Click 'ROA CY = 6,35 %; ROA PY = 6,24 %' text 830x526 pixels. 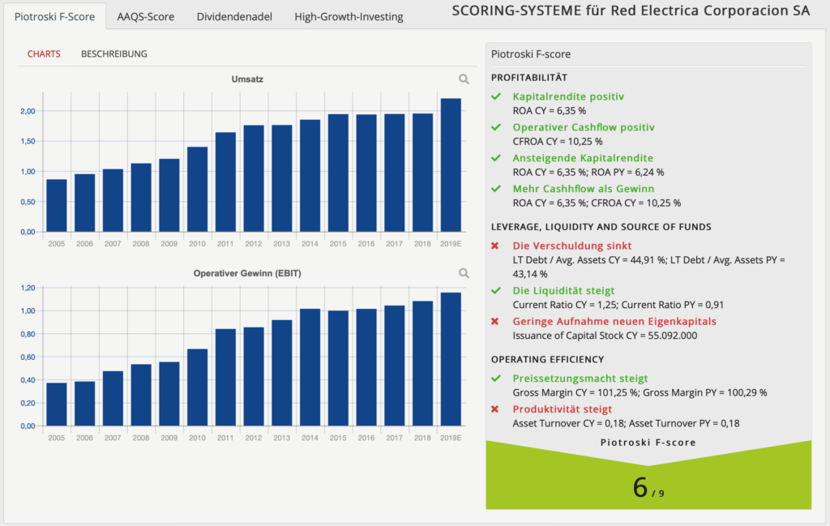click(588, 172)
